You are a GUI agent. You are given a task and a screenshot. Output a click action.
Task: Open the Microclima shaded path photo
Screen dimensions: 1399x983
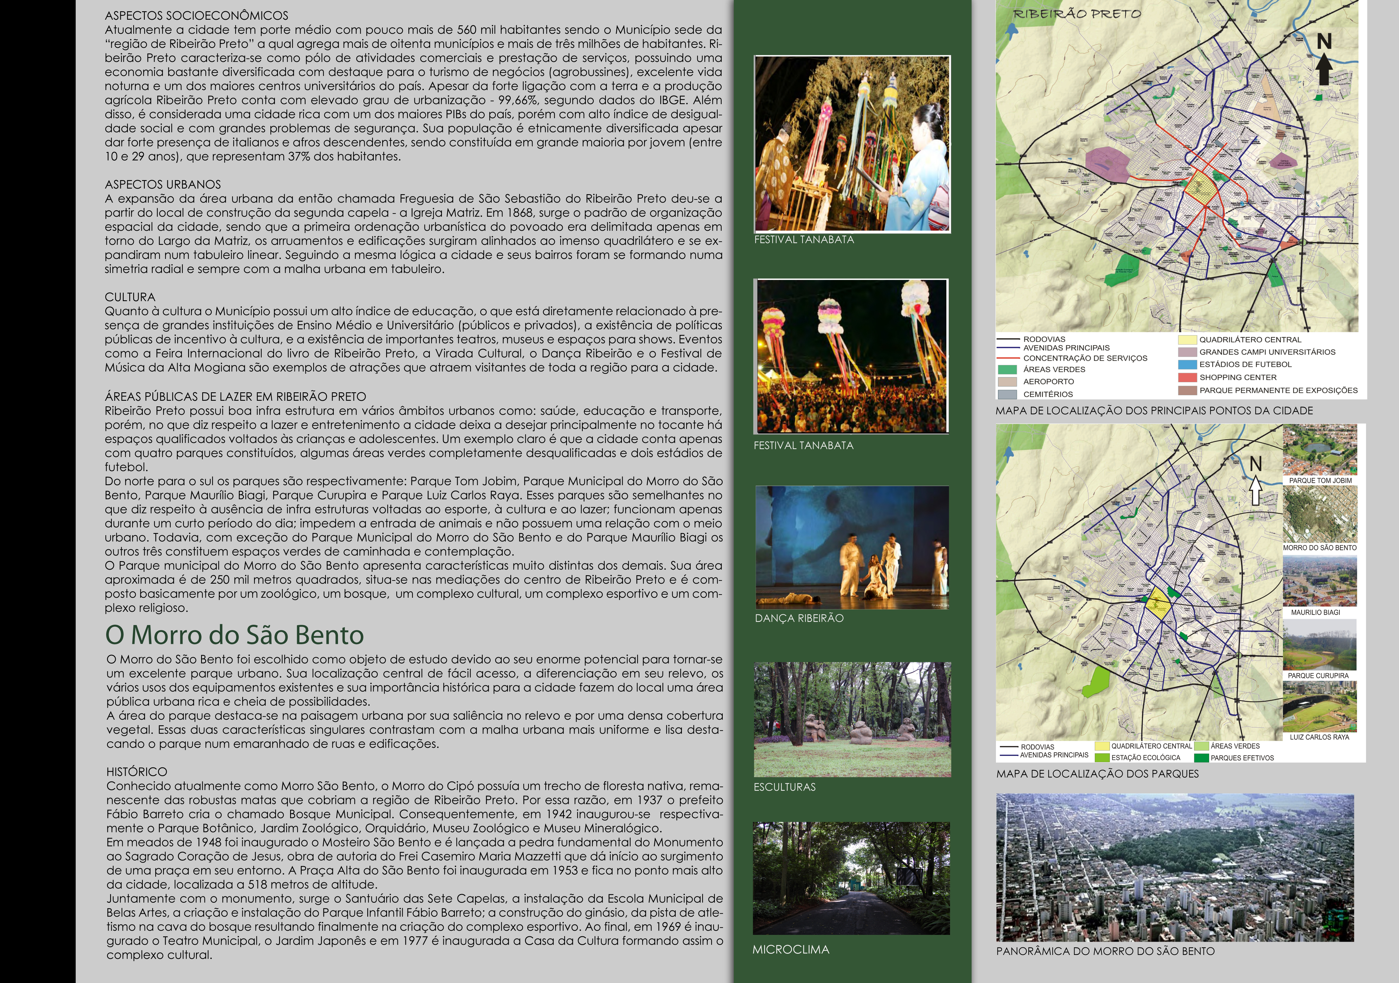(x=851, y=878)
